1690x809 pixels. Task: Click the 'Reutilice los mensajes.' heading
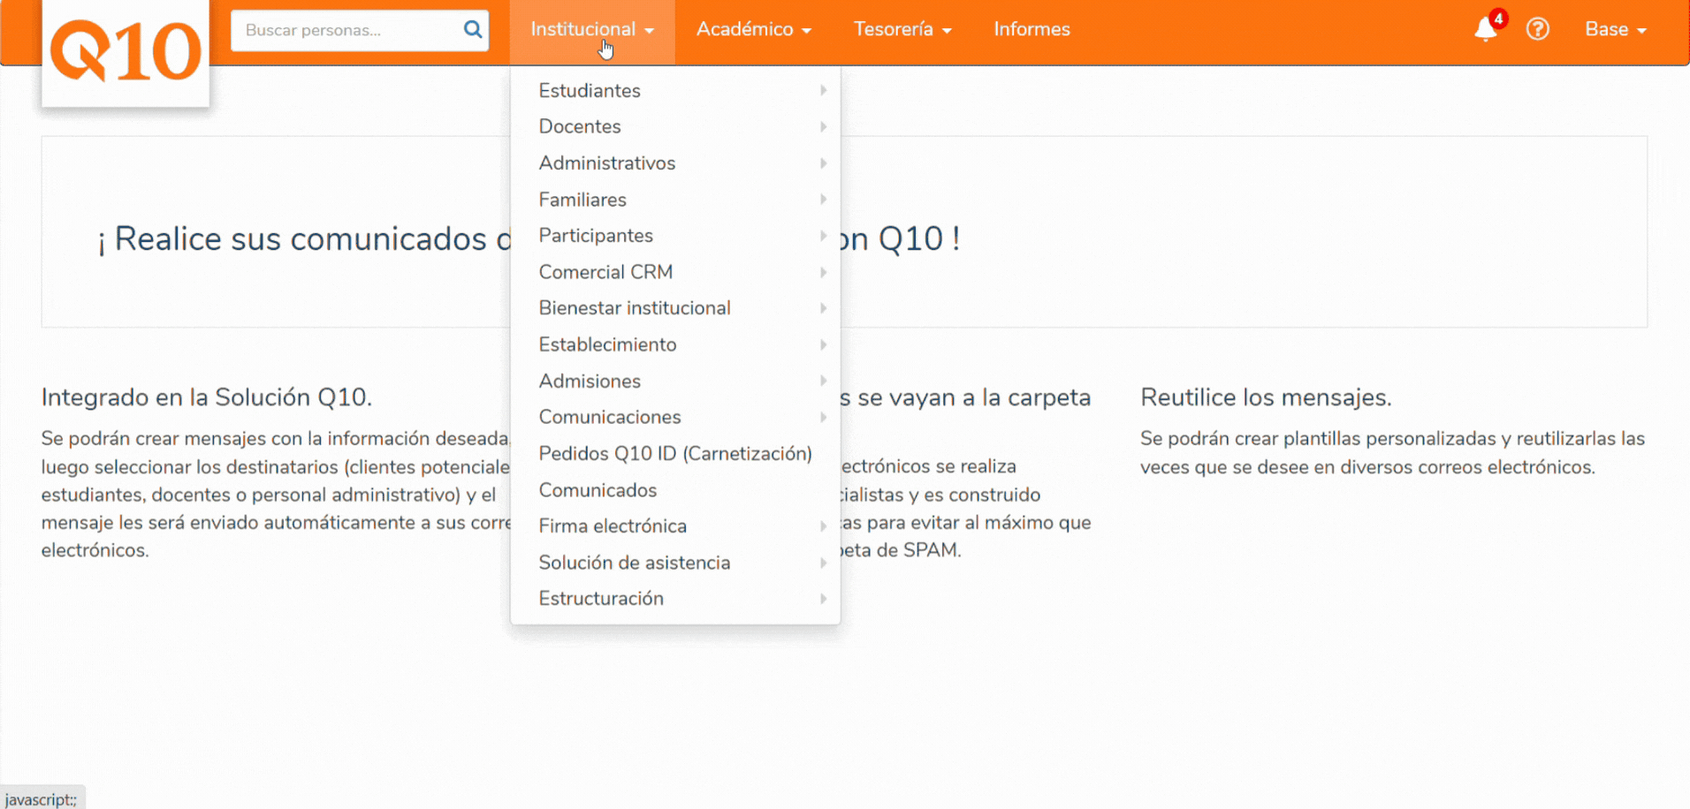click(x=1266, y=397)
